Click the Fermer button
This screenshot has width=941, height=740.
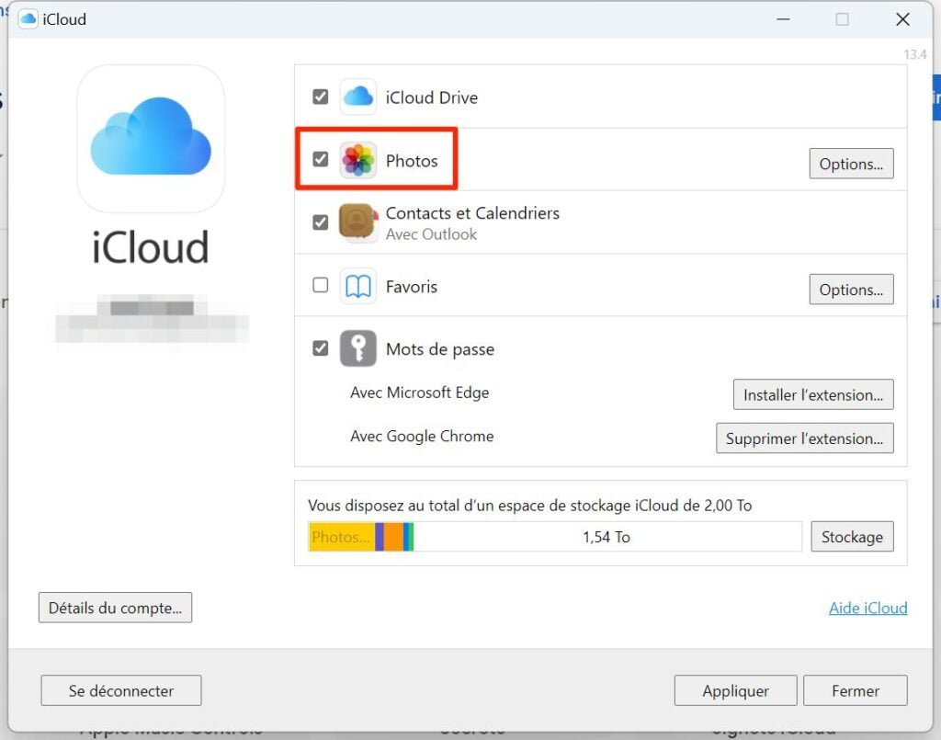click(856, 690)
